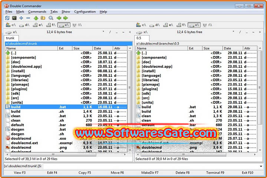267x178 pixels.
Task: Open the Tabs menu
Action: point(54,11)
